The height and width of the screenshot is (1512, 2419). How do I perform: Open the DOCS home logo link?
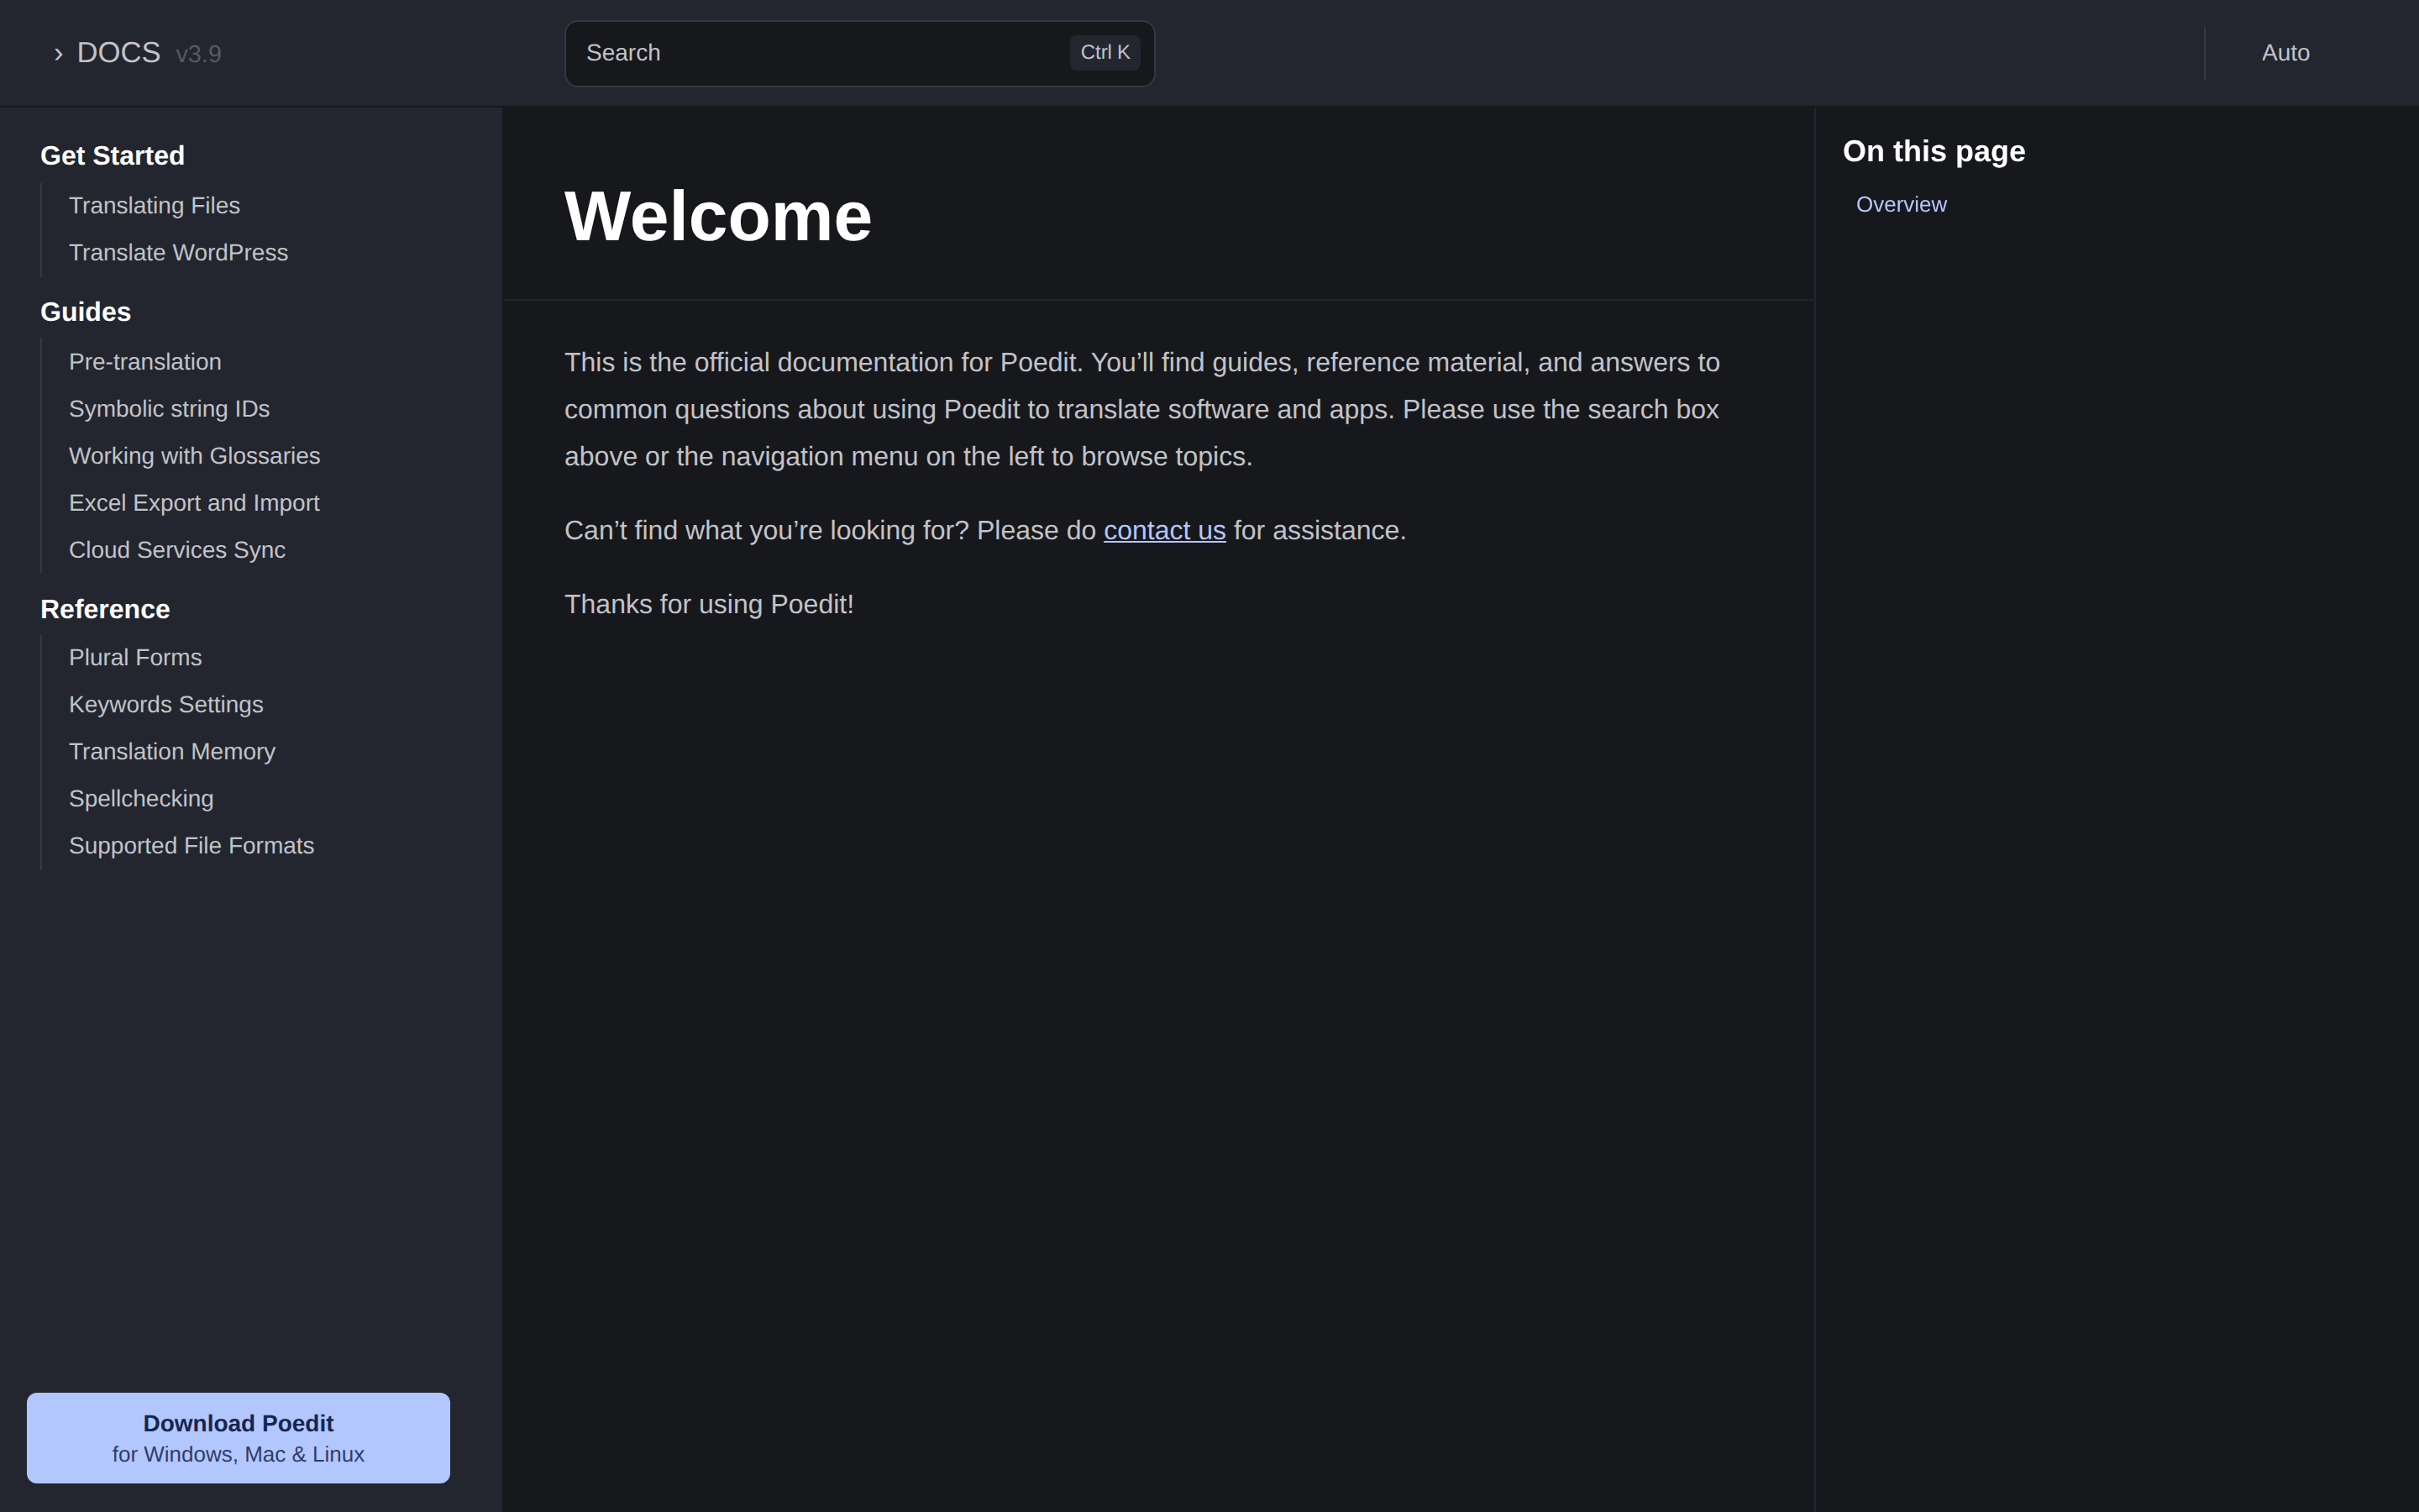click(118, 53)
